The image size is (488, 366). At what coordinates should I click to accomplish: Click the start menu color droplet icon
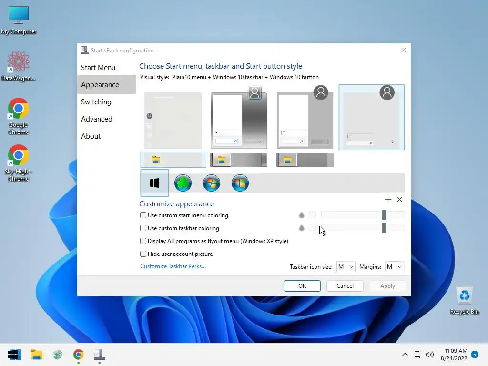coord(302,215)
